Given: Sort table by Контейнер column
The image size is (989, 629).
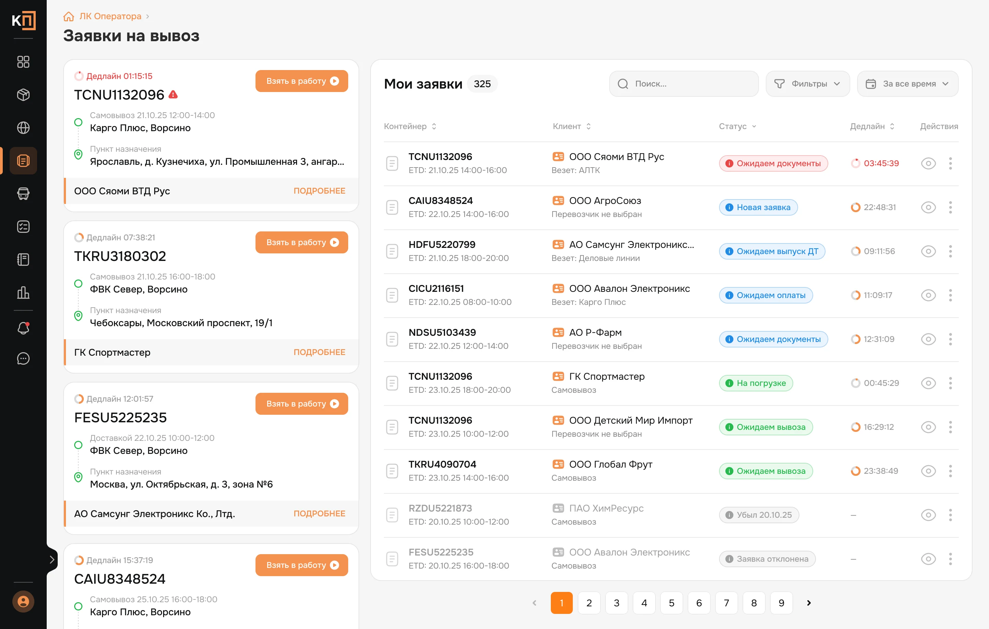Looking at the screenshot, I should pyautogui.click(x=410, y=126).
